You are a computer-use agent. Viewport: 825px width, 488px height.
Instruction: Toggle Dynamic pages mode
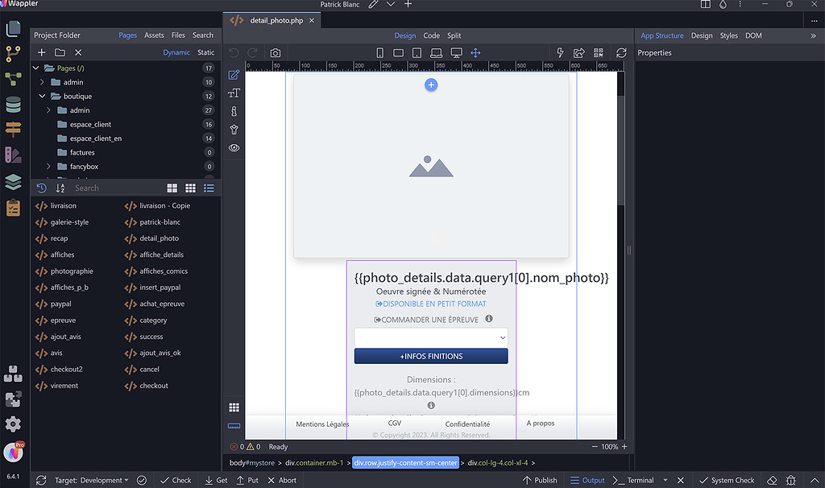coord(176,52)
